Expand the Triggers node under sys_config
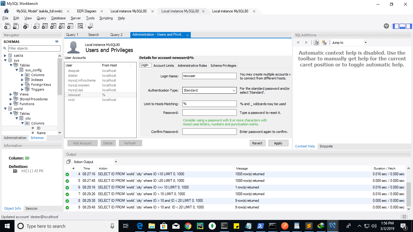This screenshot has height=232, width=413. click(22, 89)
